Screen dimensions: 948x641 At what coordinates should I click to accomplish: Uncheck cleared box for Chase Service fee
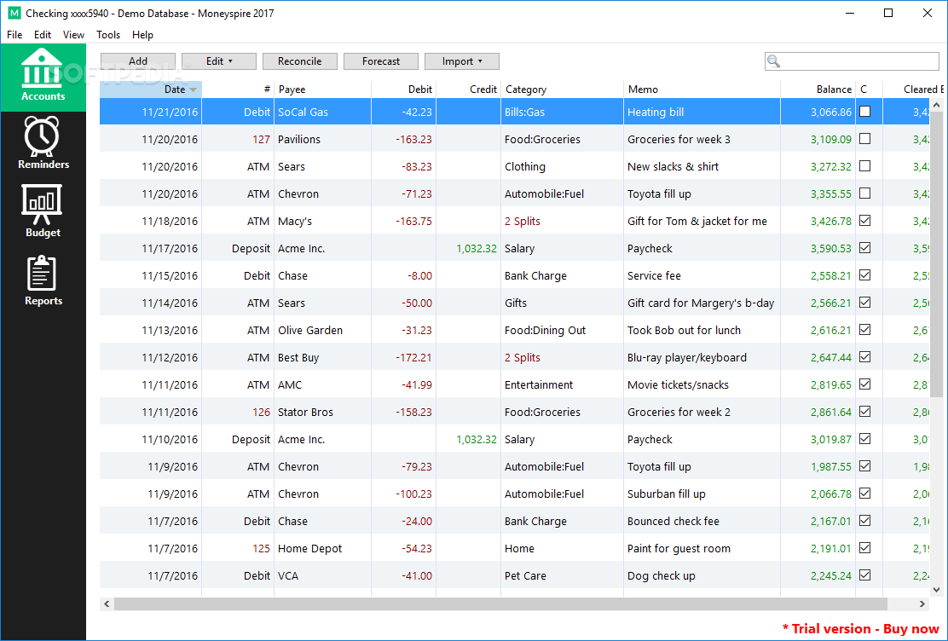[x=865, y=275]
